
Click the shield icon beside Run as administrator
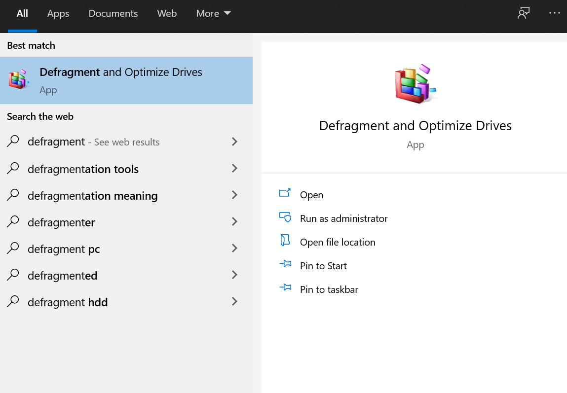(x=285, y=217)
